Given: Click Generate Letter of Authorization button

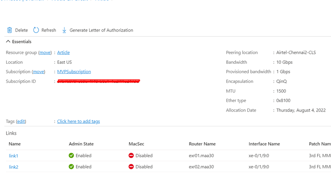Looking at the screenshot, I should click(x=101, y=30).
